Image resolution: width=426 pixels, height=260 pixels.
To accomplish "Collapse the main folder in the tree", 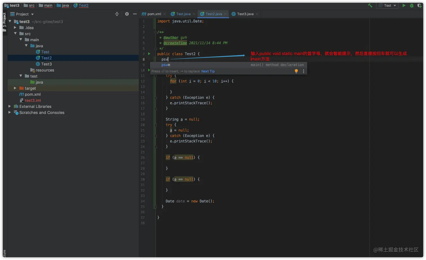I will point(21,40).
